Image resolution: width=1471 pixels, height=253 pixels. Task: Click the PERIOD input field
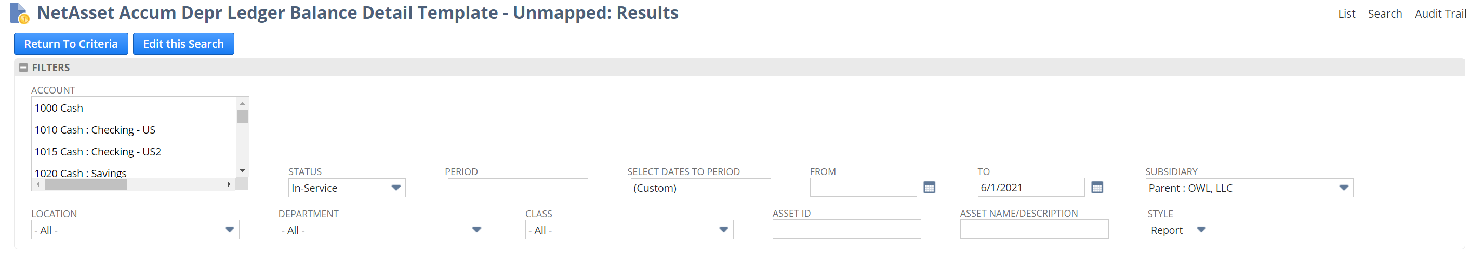point(518,188)
